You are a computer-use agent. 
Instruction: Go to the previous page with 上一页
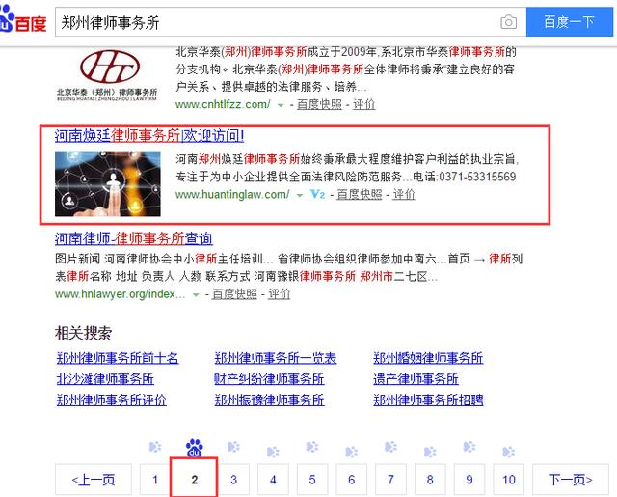coord(93,479)
